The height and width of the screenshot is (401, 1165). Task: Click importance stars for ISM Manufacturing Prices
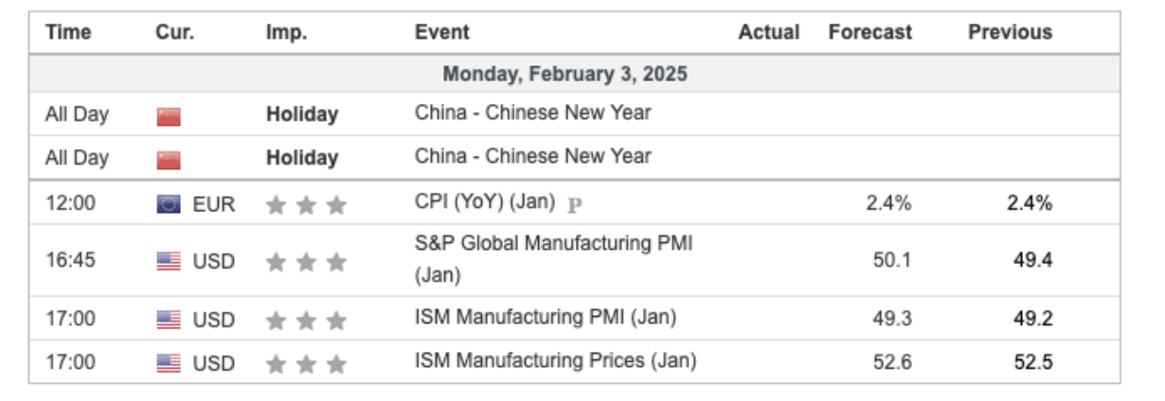tap(306, 361)
